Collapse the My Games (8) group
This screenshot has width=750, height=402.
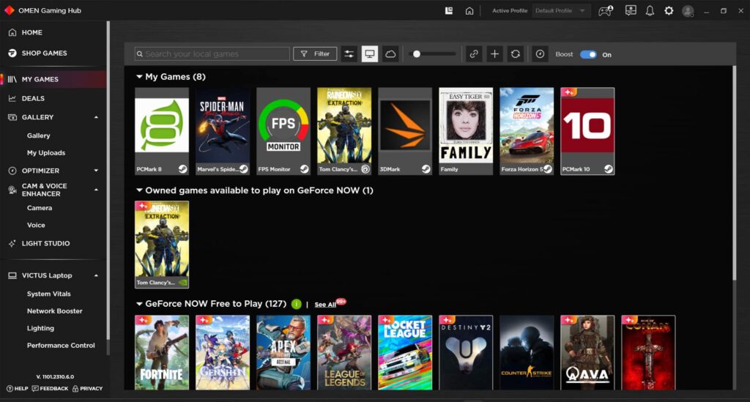pos(139,76)
